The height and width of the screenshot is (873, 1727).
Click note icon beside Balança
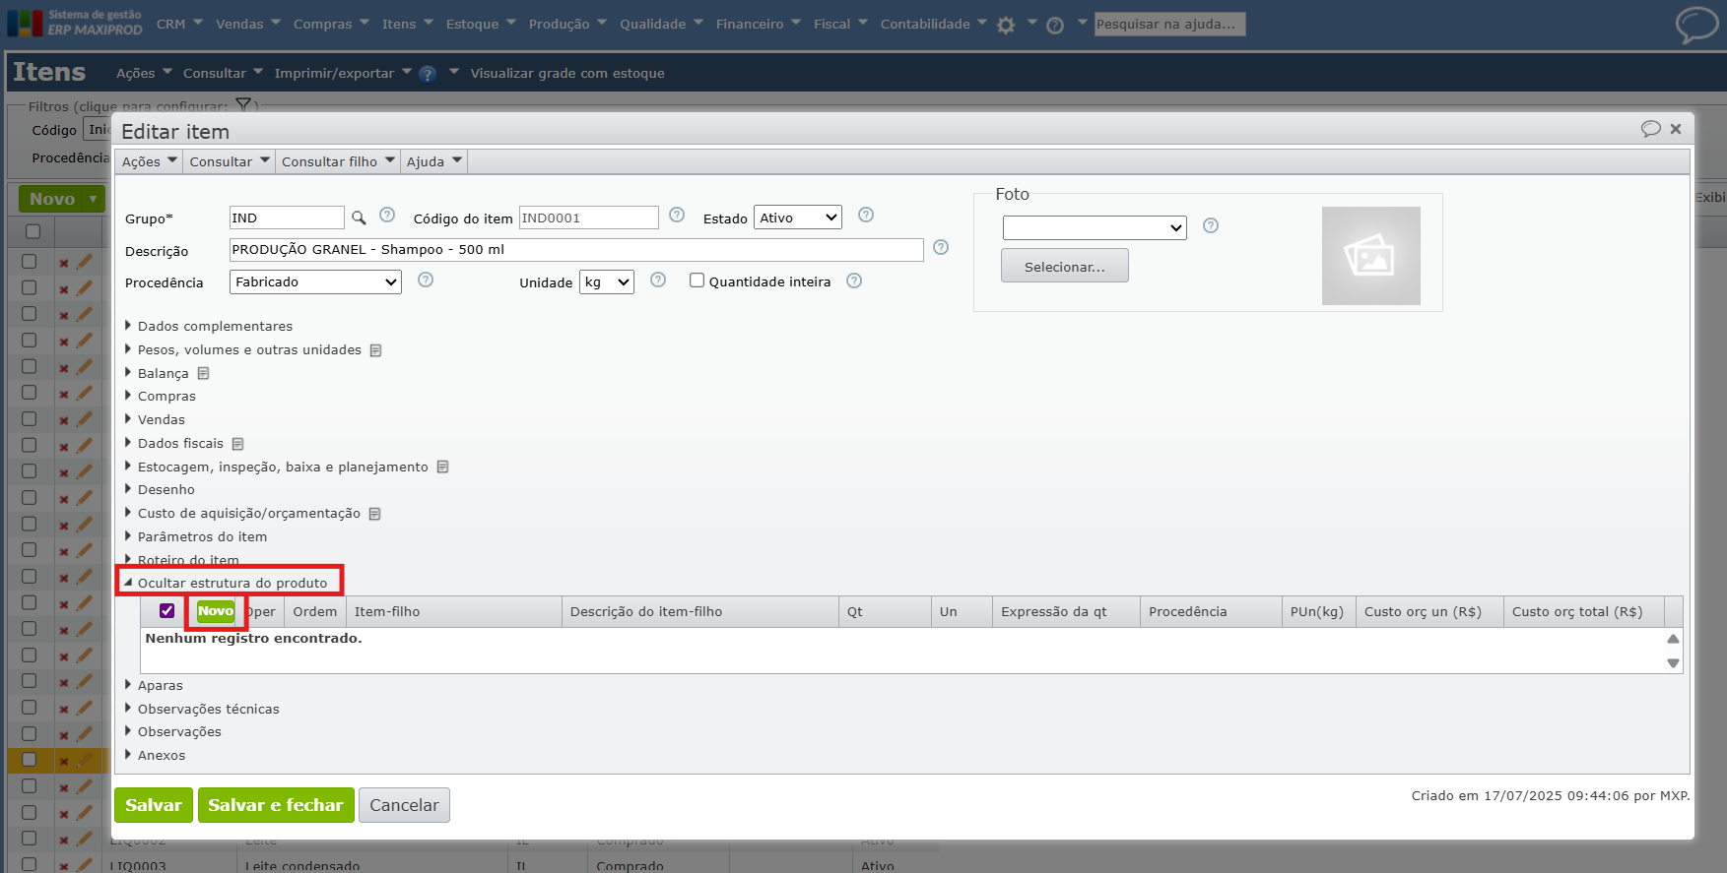(x=203, y=374)
